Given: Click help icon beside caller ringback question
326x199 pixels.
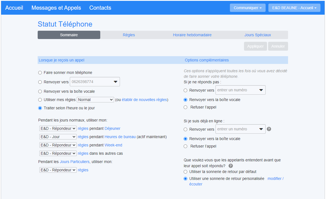Looking at the screenshot, I should 231,166.
